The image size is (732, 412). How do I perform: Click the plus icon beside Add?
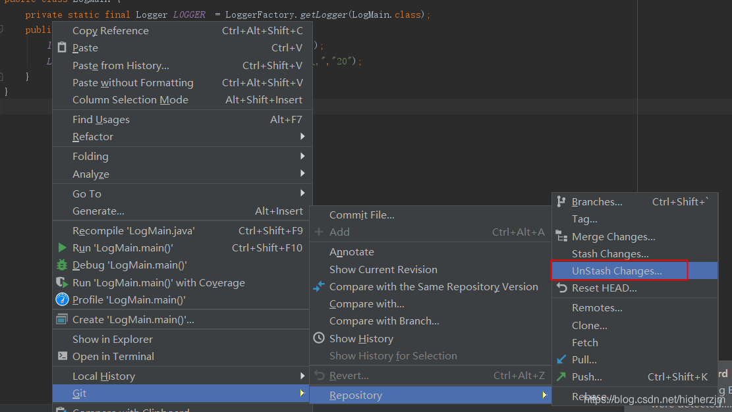pos(319,232)
